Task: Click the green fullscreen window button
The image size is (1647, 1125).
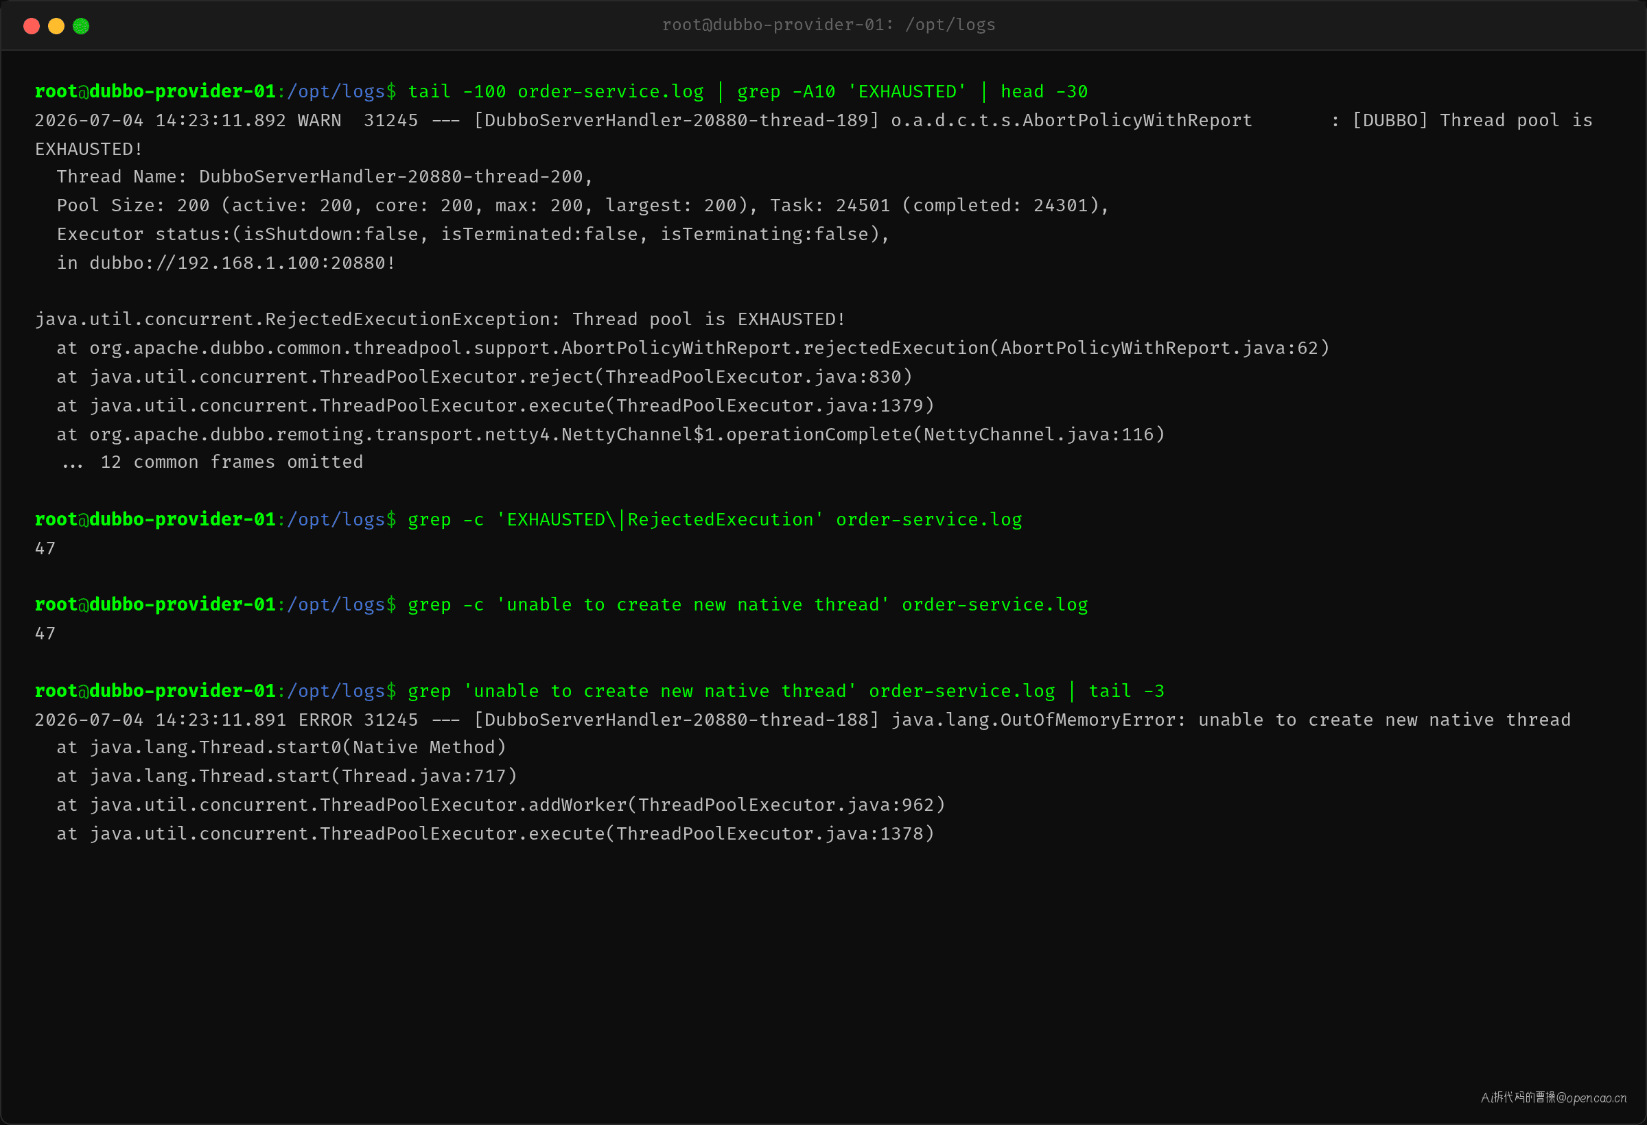Action: pos(81,26)
